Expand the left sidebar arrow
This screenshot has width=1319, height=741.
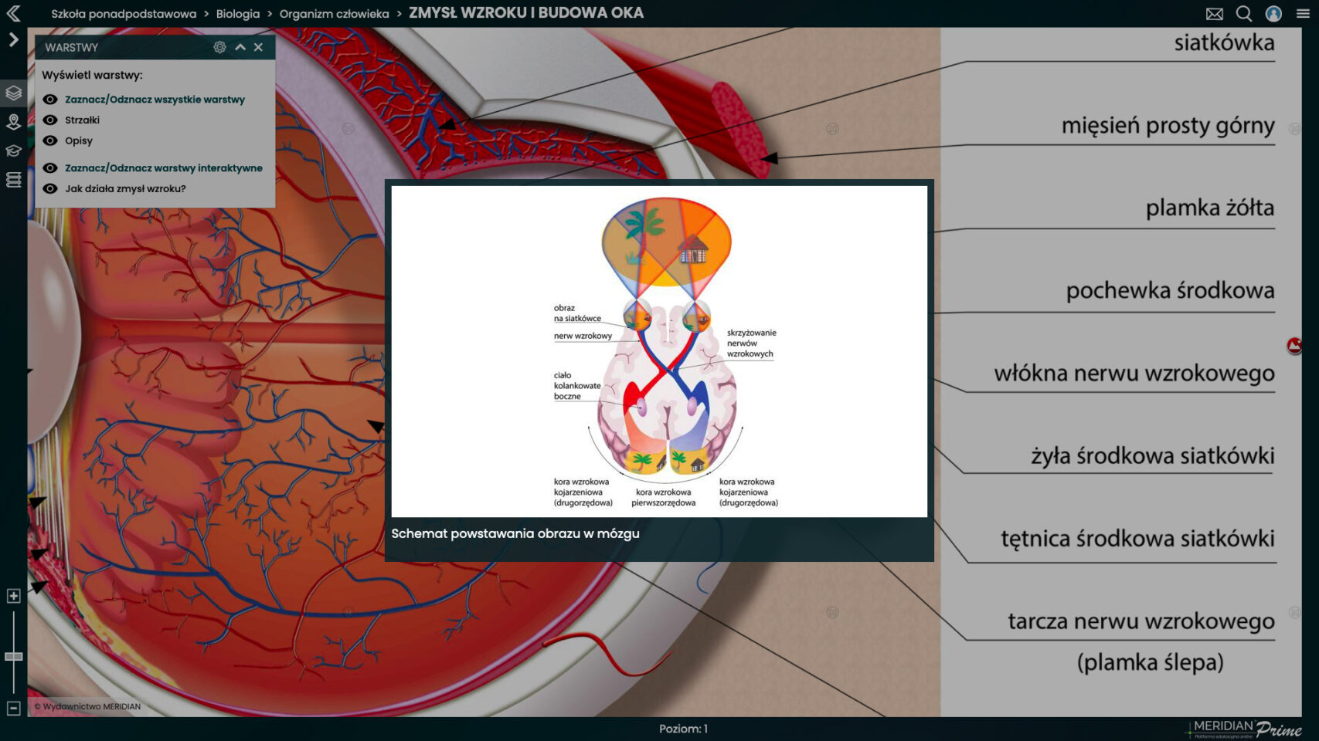point(13,39)
